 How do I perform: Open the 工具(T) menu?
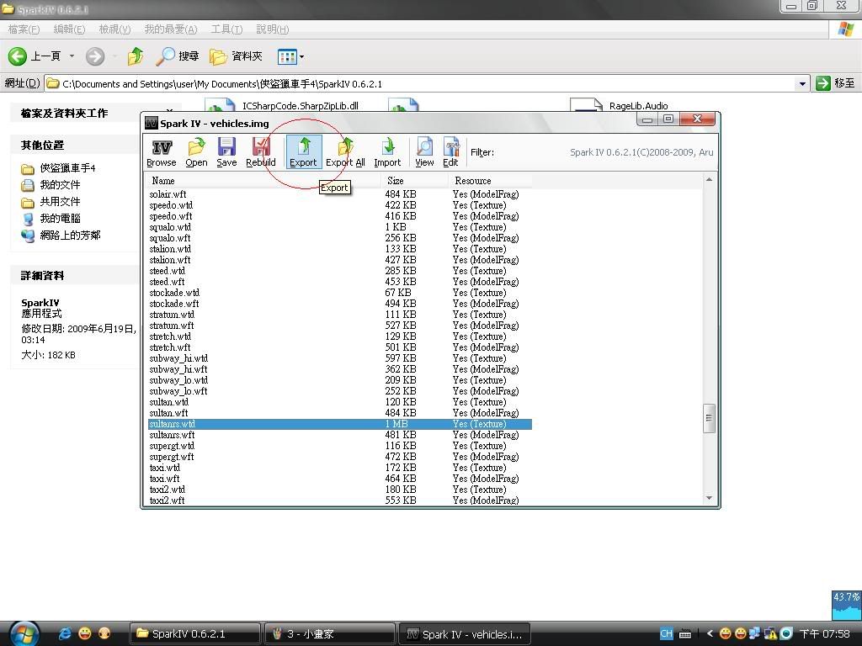pos(226,29)
